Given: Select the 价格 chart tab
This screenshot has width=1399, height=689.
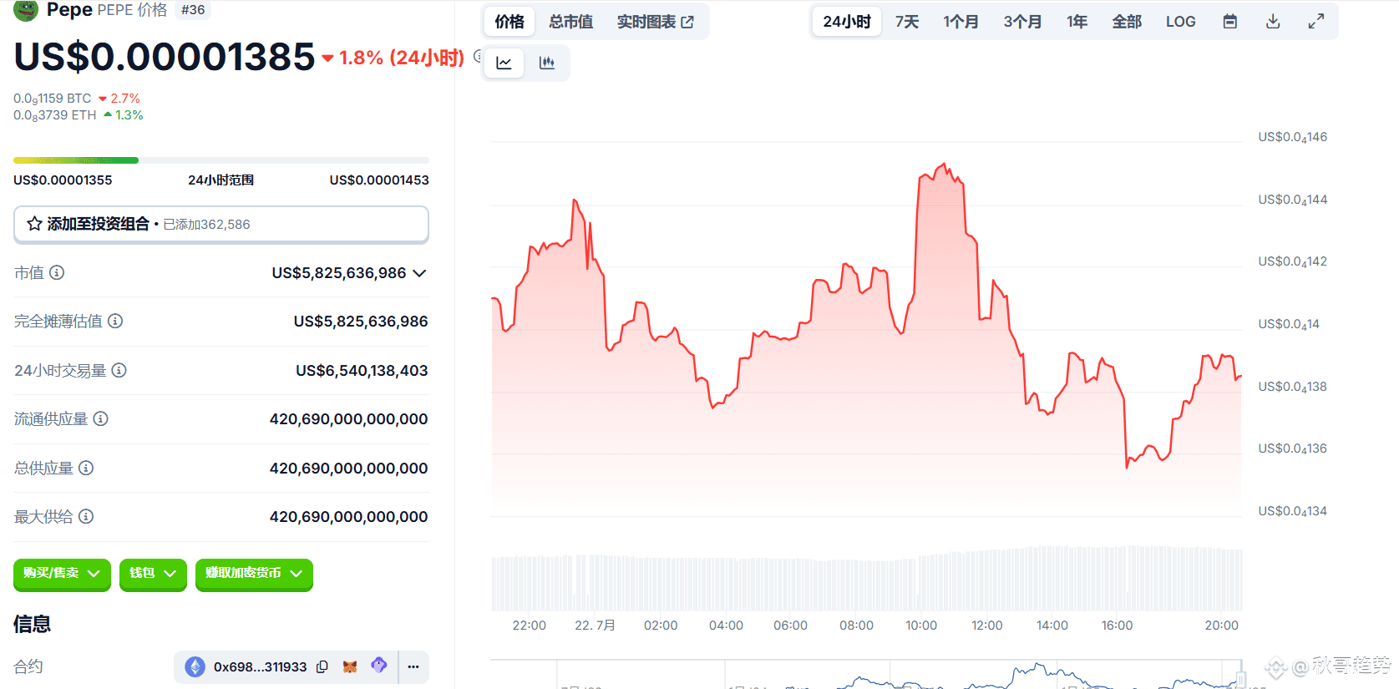Looking at the screenshot, I should coord(509,22).
